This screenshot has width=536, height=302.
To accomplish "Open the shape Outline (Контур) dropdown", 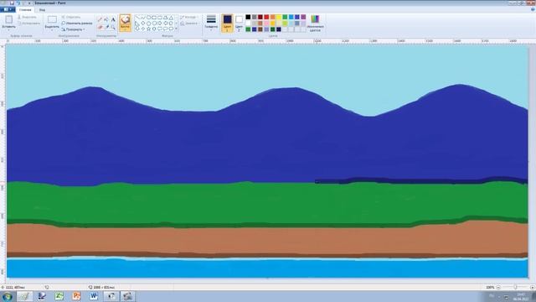I will (x=188, y=17).
